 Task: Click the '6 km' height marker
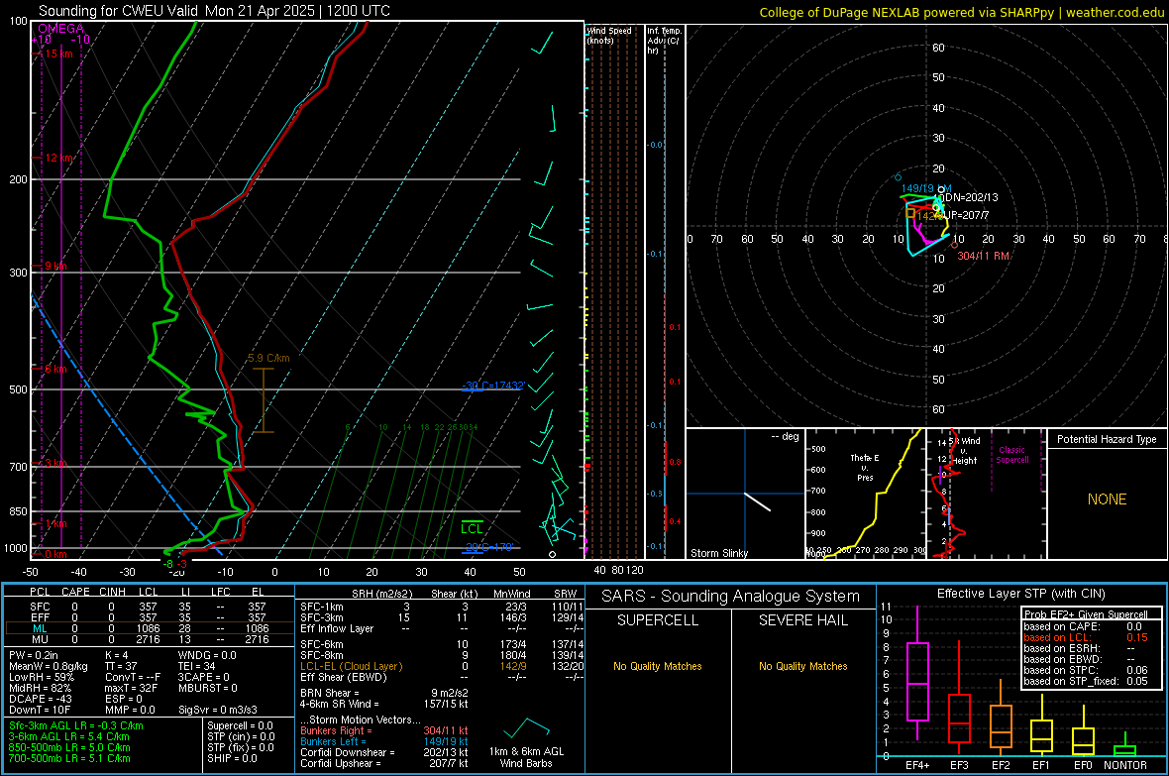(55, 370)
